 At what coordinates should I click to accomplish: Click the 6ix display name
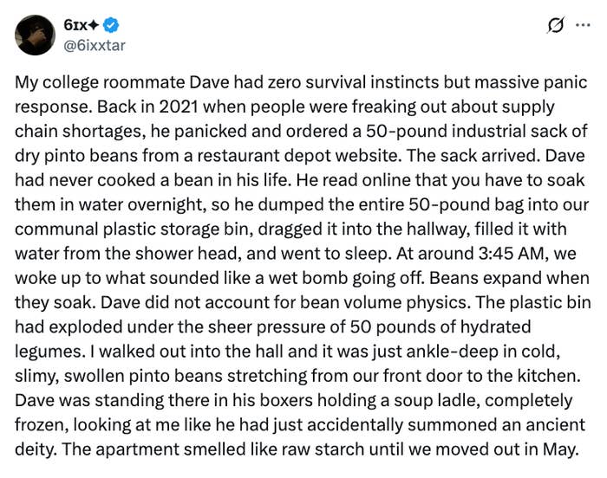point(75,25)
